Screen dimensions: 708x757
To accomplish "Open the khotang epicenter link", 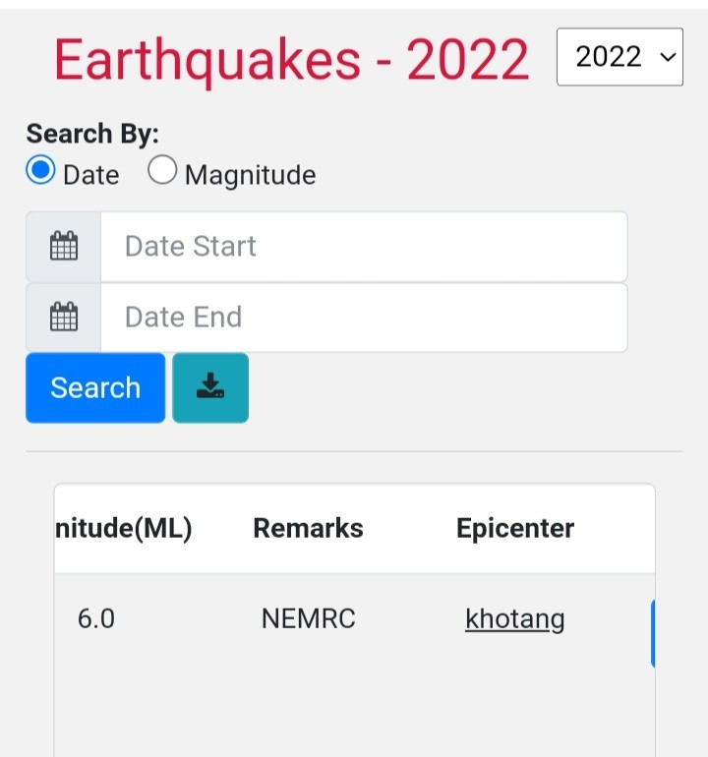I will [515, 619].
